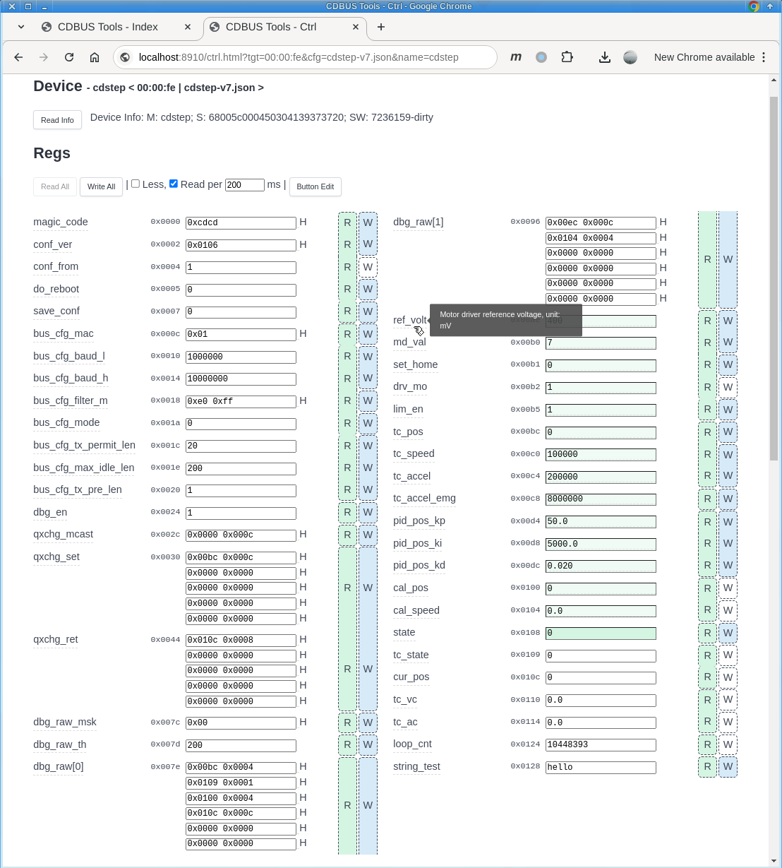The width and height of the screenshot is (782, 868).
Task: Click the round blue extension icon
Action: click(x=541, y=57)
